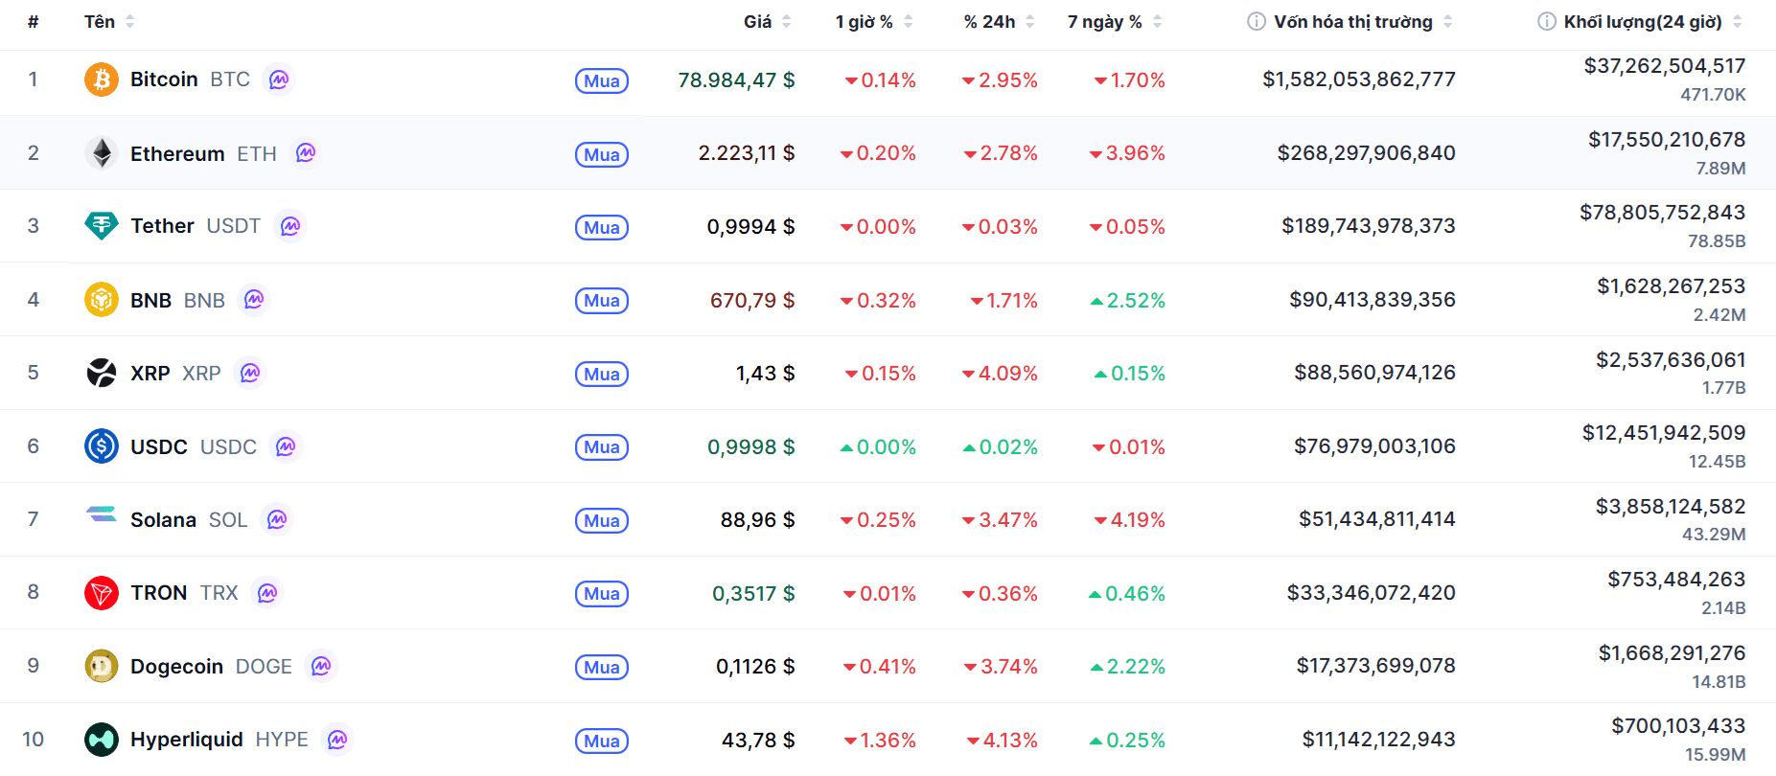Click the Mua button for USDC
This screenshot has width=1776, height=776.
(x=602, y=447)
